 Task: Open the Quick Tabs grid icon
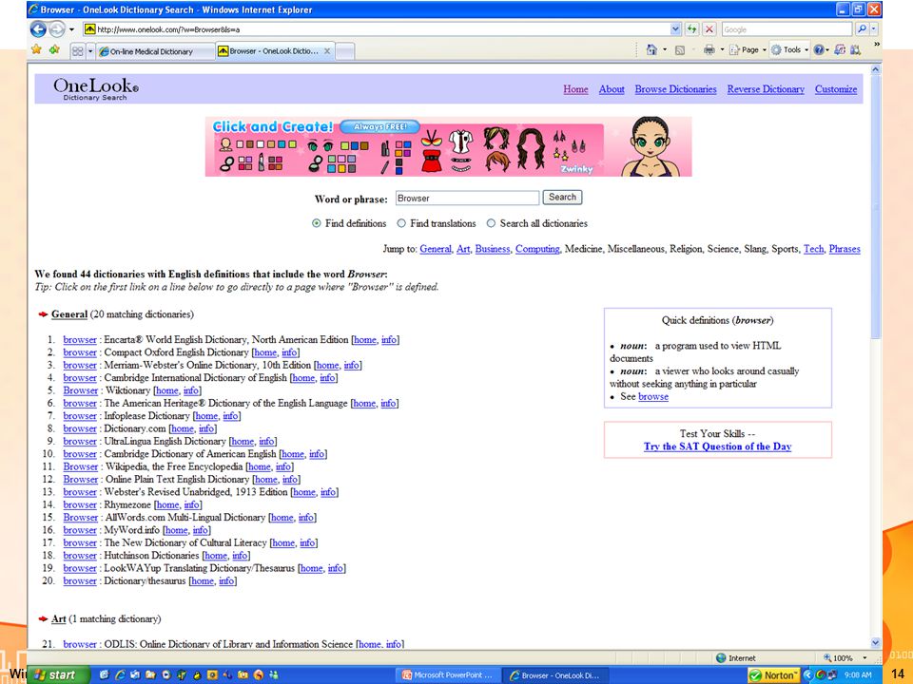[x=77, y=51]
